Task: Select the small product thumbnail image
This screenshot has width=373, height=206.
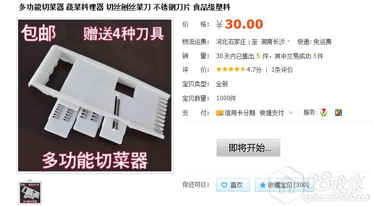Action: [30, 193]
